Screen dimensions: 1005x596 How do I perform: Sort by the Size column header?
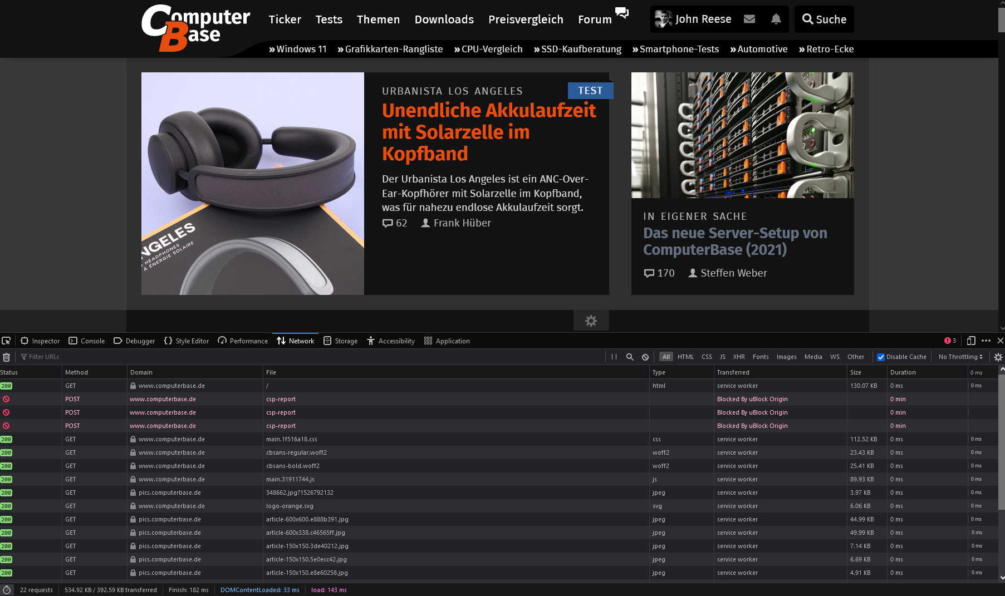[867, 372]
